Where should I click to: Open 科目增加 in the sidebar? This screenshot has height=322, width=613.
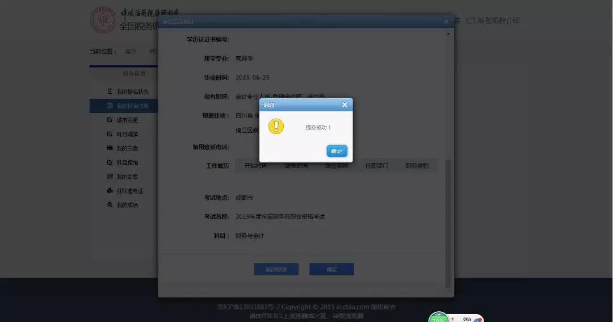pos(127,162)
